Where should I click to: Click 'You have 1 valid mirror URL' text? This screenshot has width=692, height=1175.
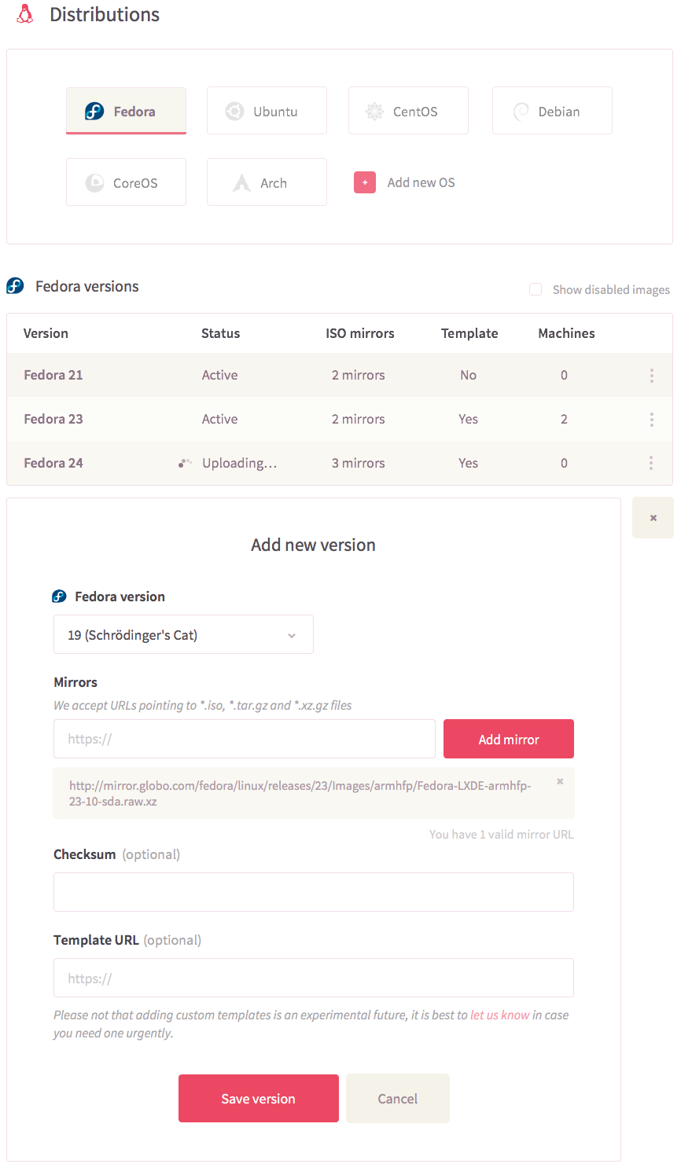[502, 834]
